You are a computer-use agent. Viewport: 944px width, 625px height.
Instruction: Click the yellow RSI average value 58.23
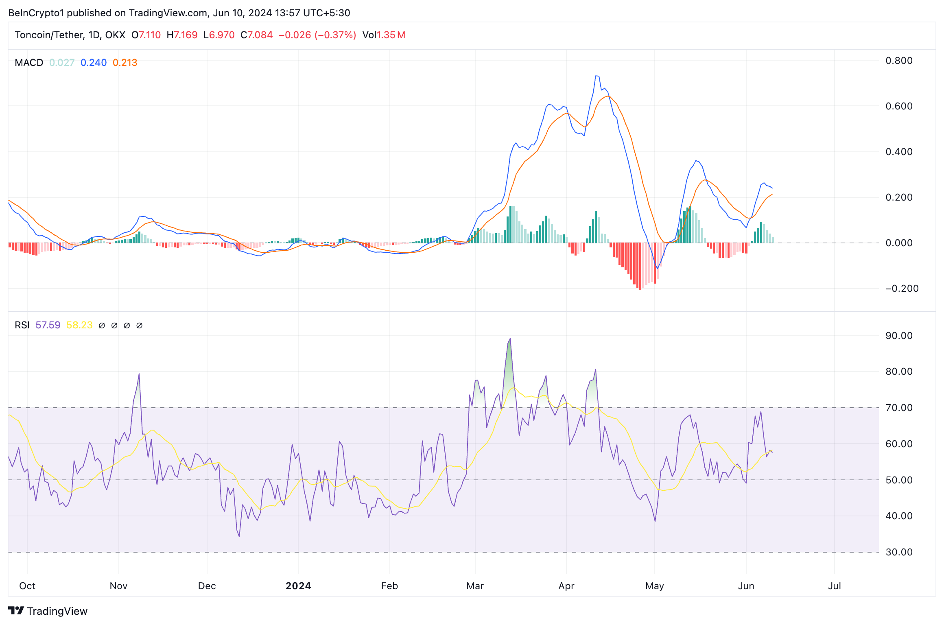(79, 325)
